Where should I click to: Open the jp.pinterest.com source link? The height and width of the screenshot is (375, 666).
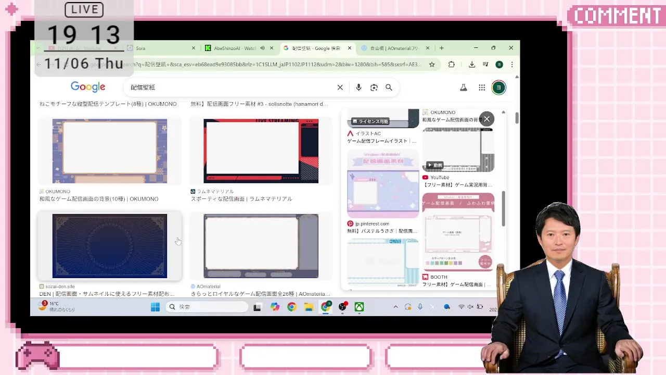click(x=372, y=224)
